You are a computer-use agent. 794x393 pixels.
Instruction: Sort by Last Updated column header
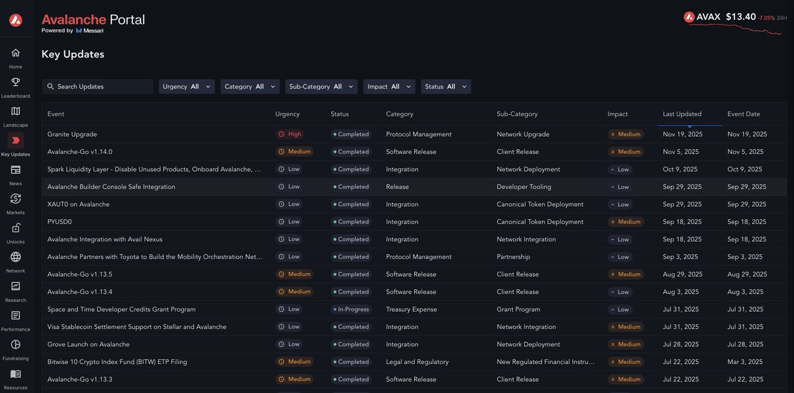point(682,114)
